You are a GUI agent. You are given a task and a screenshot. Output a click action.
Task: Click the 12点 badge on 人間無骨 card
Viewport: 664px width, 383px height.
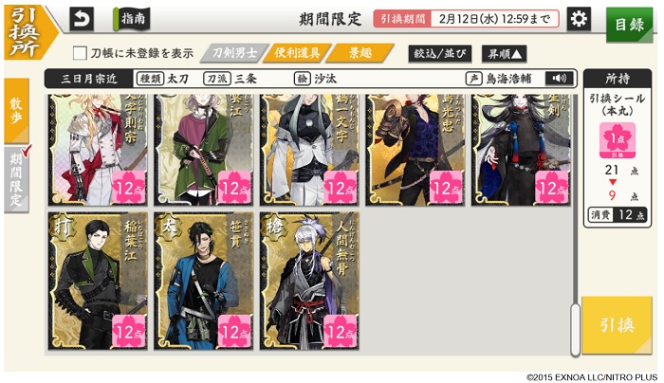click(x=341, y=332)
